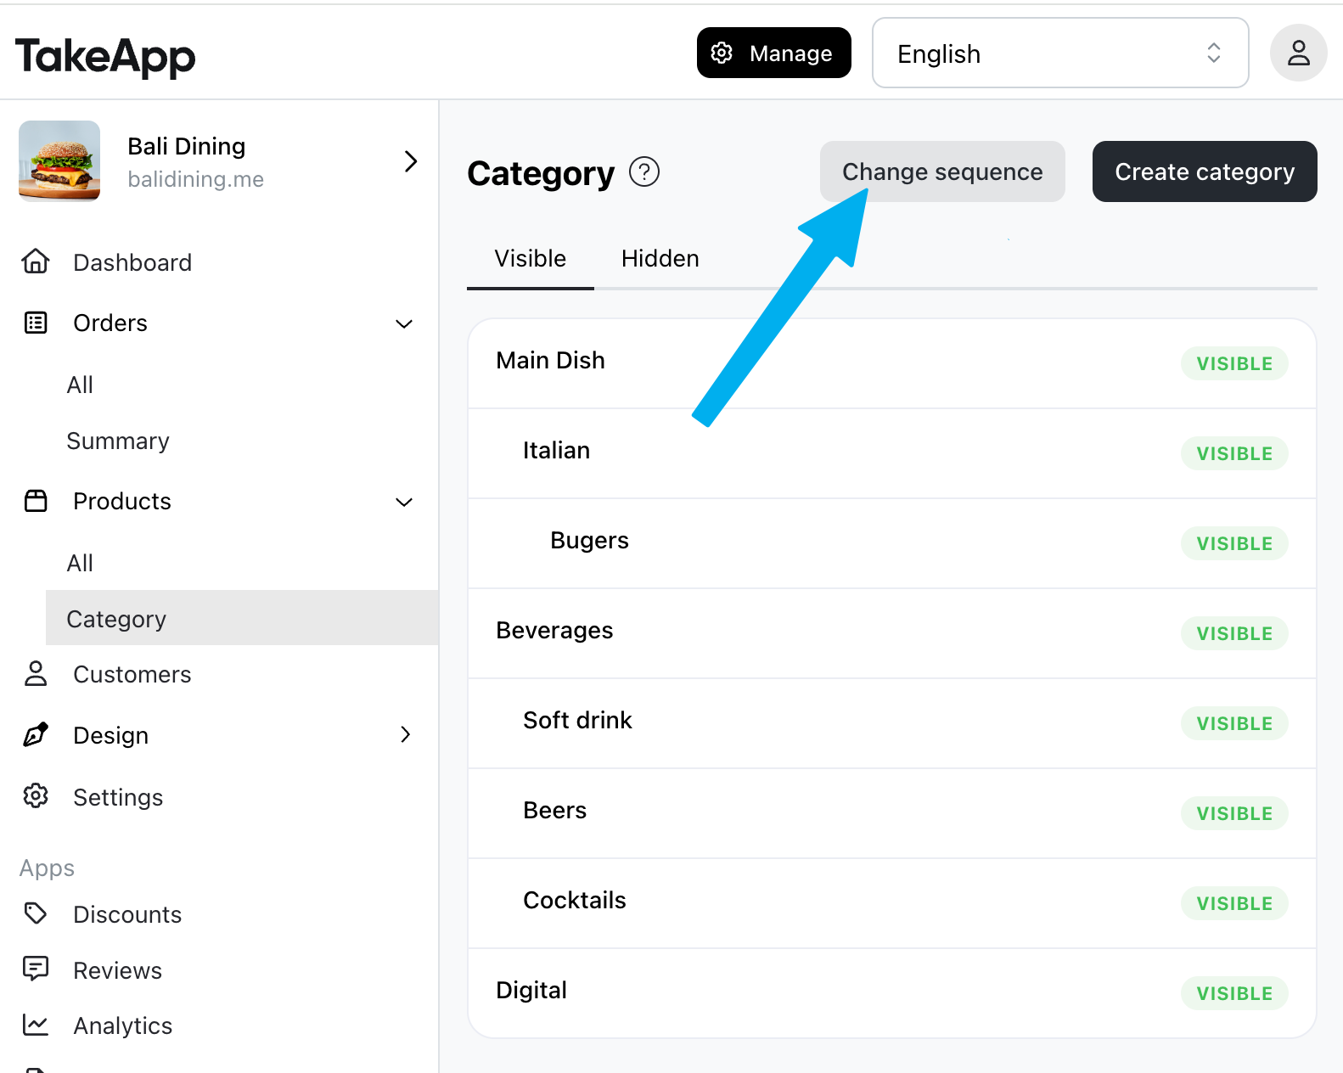This screenshot has height=1073, width=1343.
Task: Click the Analytics chart icon
Action: (36, 1025)
